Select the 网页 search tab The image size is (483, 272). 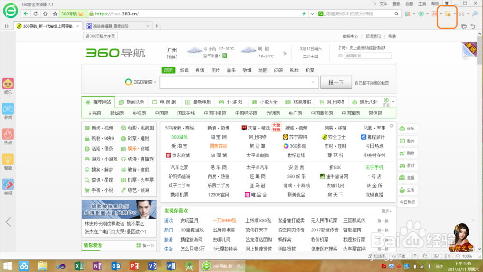point(168,70)
